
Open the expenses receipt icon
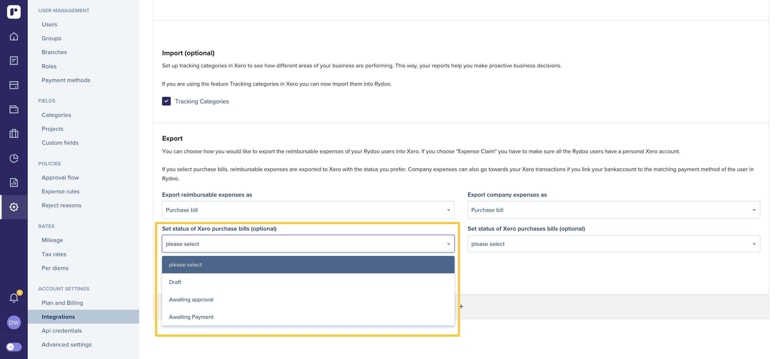(x=14, y=61)
